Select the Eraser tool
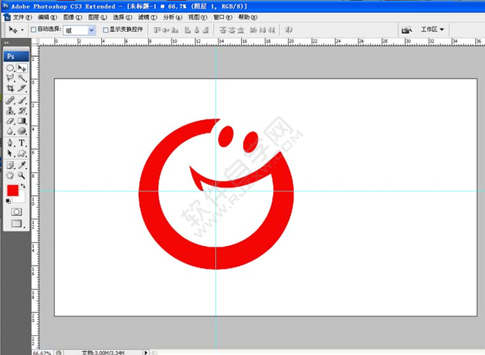The width and height of the screenshot is (485, 355). click(10, 121)
